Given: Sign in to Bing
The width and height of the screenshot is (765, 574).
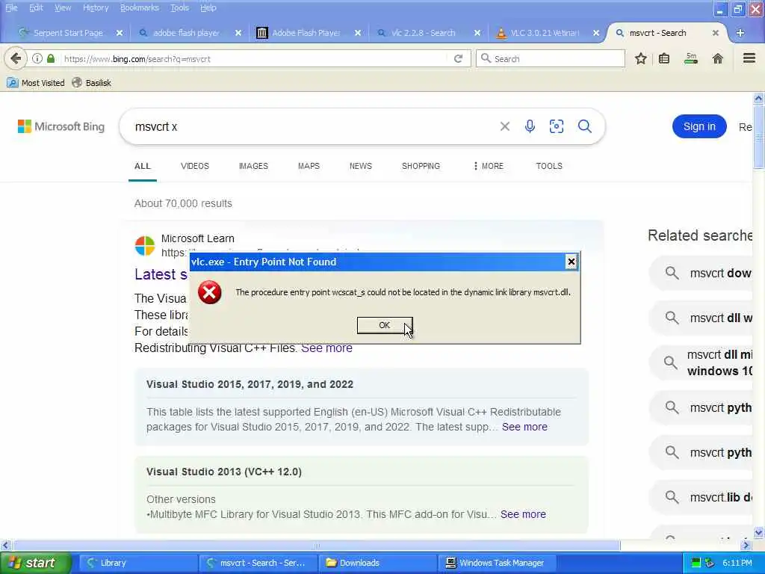Looking at the screenshot, I should coord(699,126).
